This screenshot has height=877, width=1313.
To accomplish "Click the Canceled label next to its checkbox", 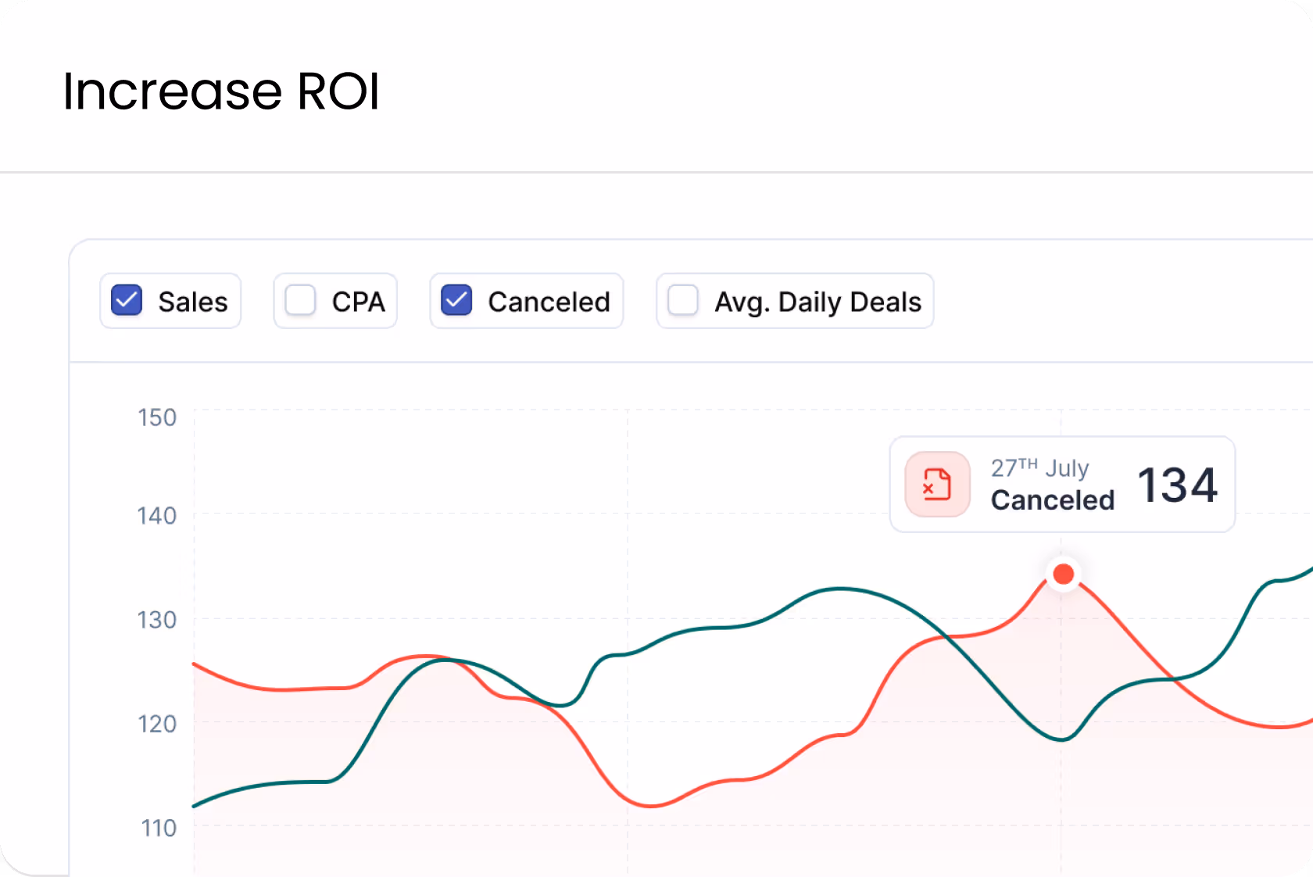I will [549, 302].
